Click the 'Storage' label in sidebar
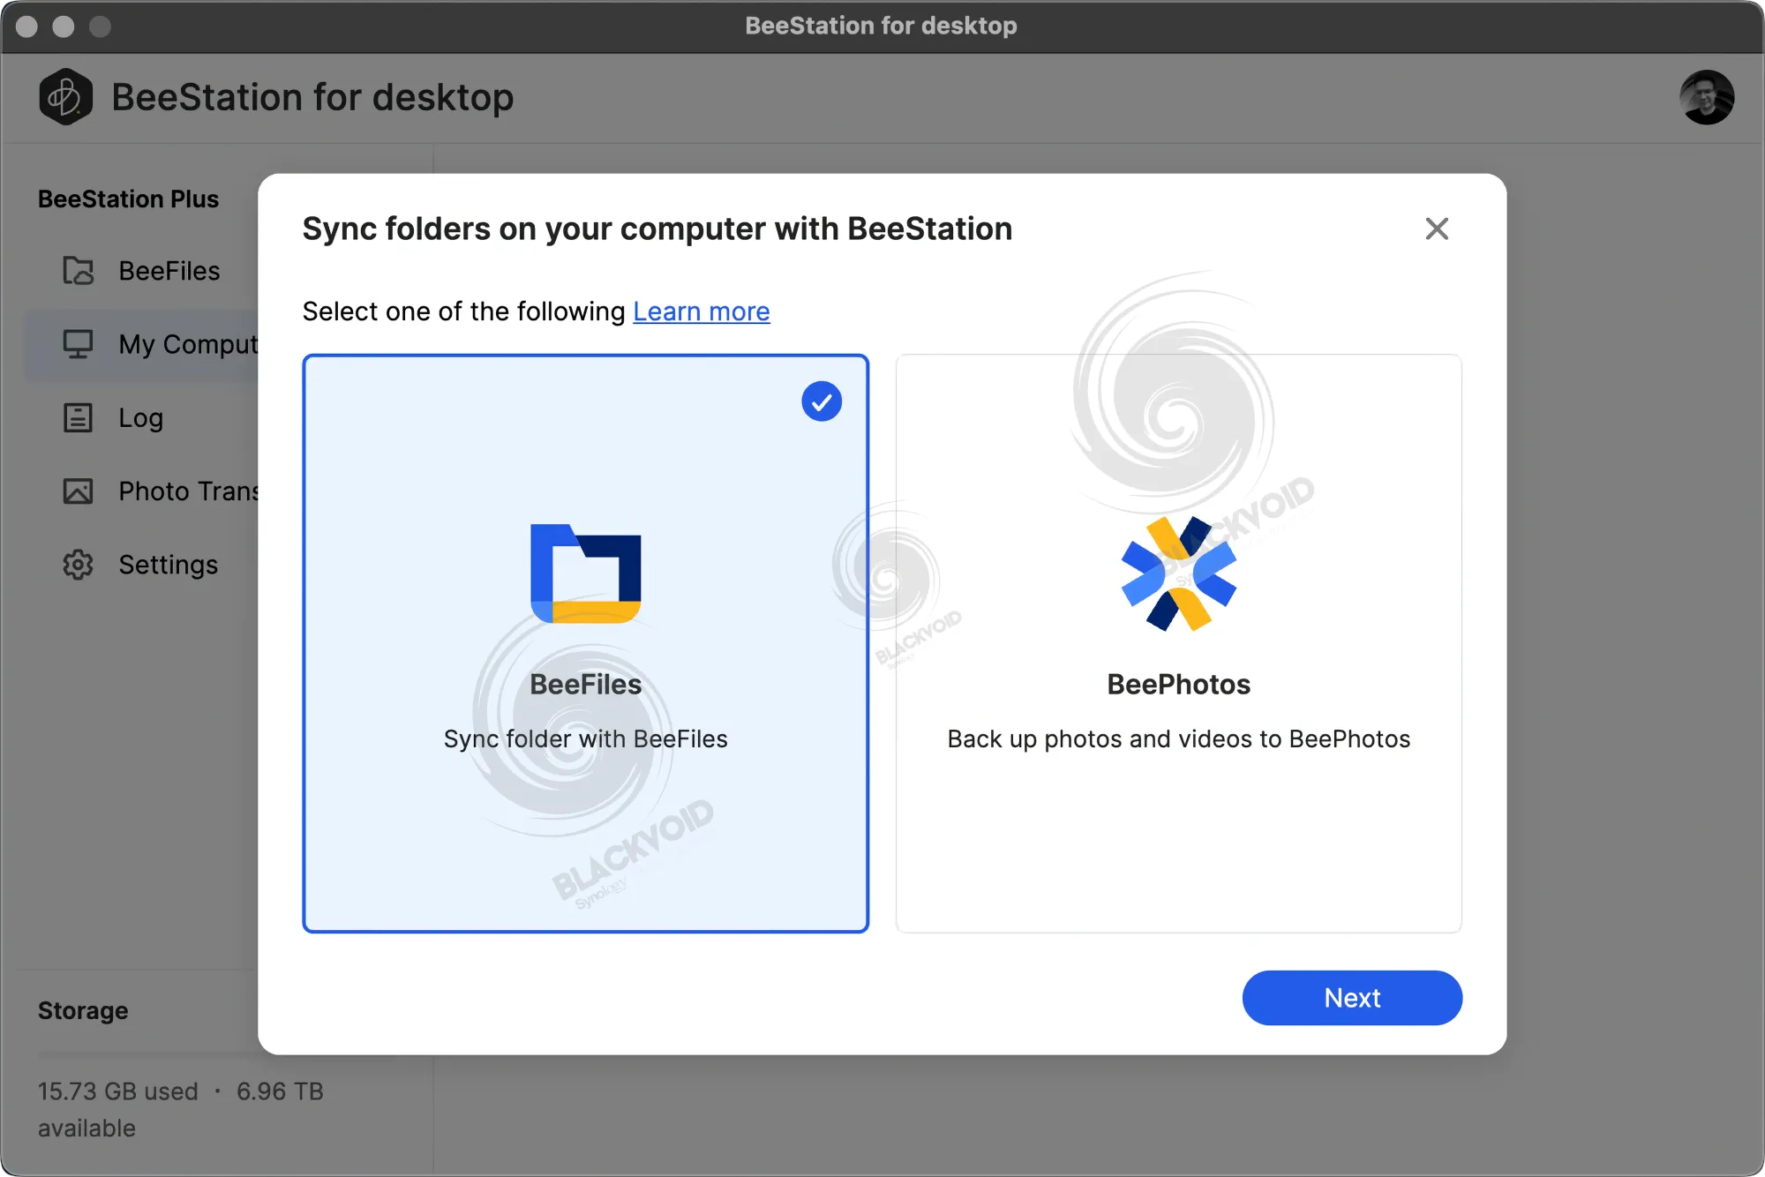1765x1177 pixels. pyautogui.click(x=83, y=1010)
